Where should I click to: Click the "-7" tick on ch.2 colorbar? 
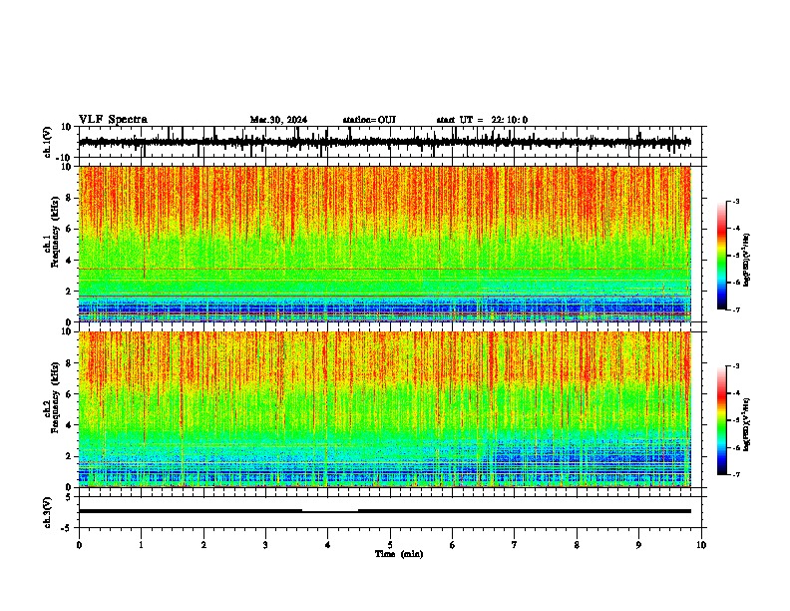pyautogui.click(x=736, y=474)
